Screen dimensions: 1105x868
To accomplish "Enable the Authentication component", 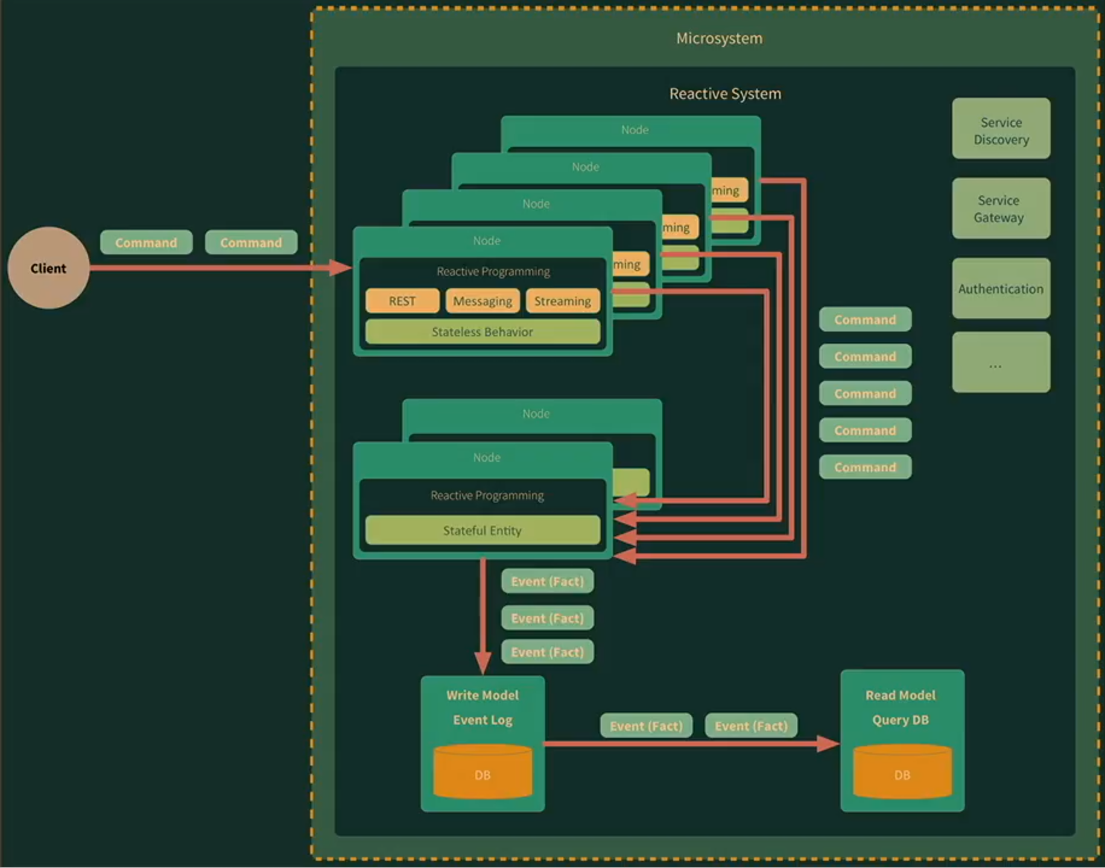I will tap(1001, 289).
